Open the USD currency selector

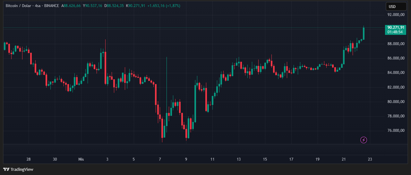click(392, 7)
